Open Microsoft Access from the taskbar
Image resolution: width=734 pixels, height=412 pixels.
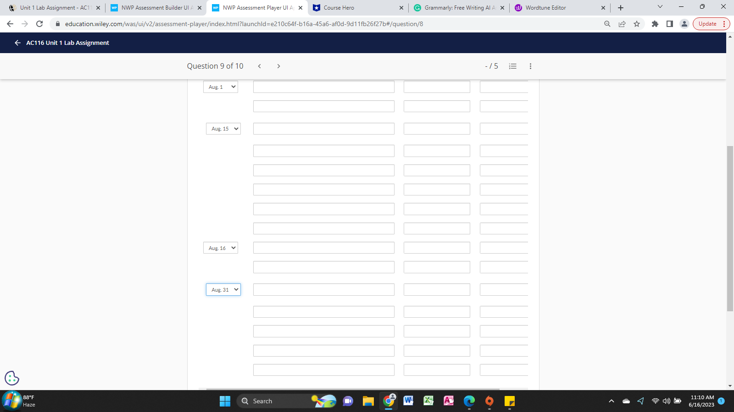(x=449, y=401)
